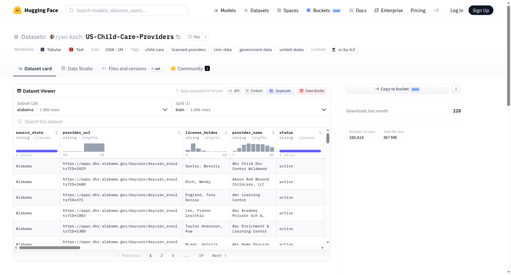Focus the Search this dataset field
Screen dimensions: 511x275
click(172, 121)
